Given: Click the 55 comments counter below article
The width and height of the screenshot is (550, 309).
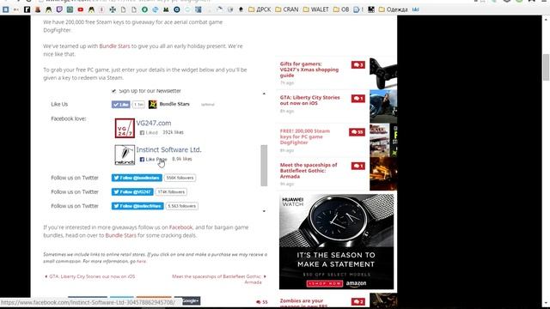Looking at the screenshot, I should 261,302.
